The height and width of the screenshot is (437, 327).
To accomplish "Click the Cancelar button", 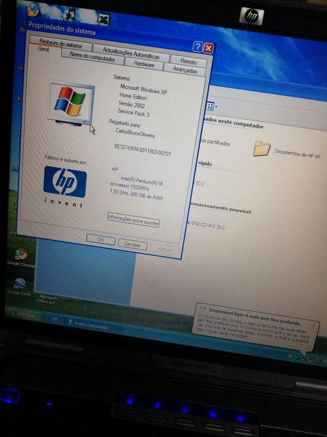I will coord(132,245).
